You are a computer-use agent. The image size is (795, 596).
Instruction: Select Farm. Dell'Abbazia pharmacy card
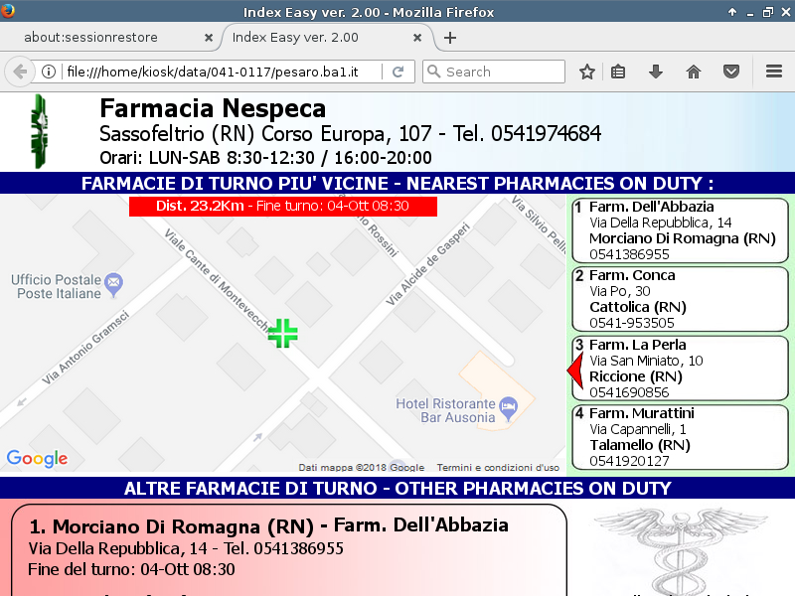680,230
